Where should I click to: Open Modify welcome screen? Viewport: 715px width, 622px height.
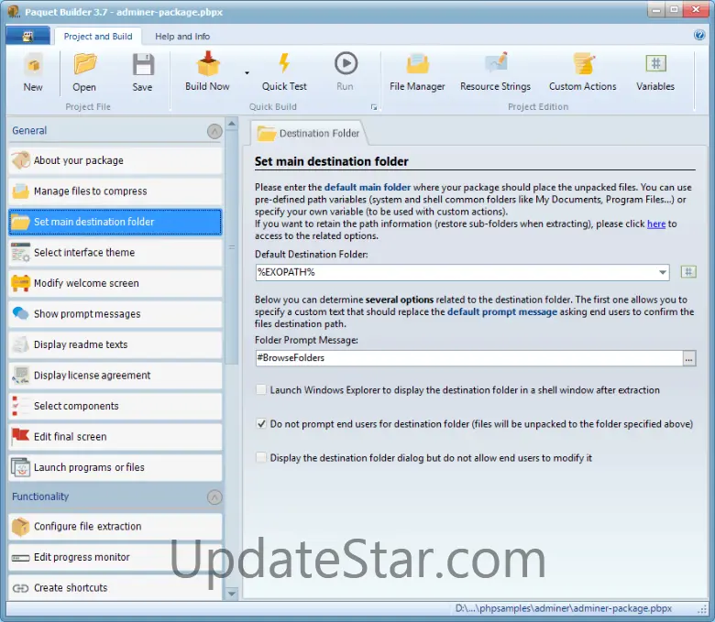pyautogui.click(x=115, y=283)
